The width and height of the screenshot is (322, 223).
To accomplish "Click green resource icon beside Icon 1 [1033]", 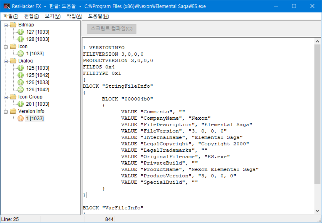I will point(20,54).
